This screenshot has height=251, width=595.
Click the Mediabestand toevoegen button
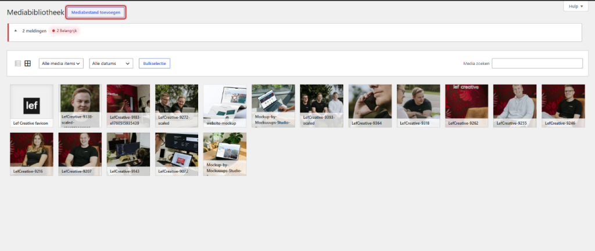96,13
